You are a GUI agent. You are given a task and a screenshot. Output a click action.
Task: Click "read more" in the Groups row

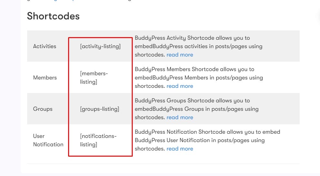point(180,117)
